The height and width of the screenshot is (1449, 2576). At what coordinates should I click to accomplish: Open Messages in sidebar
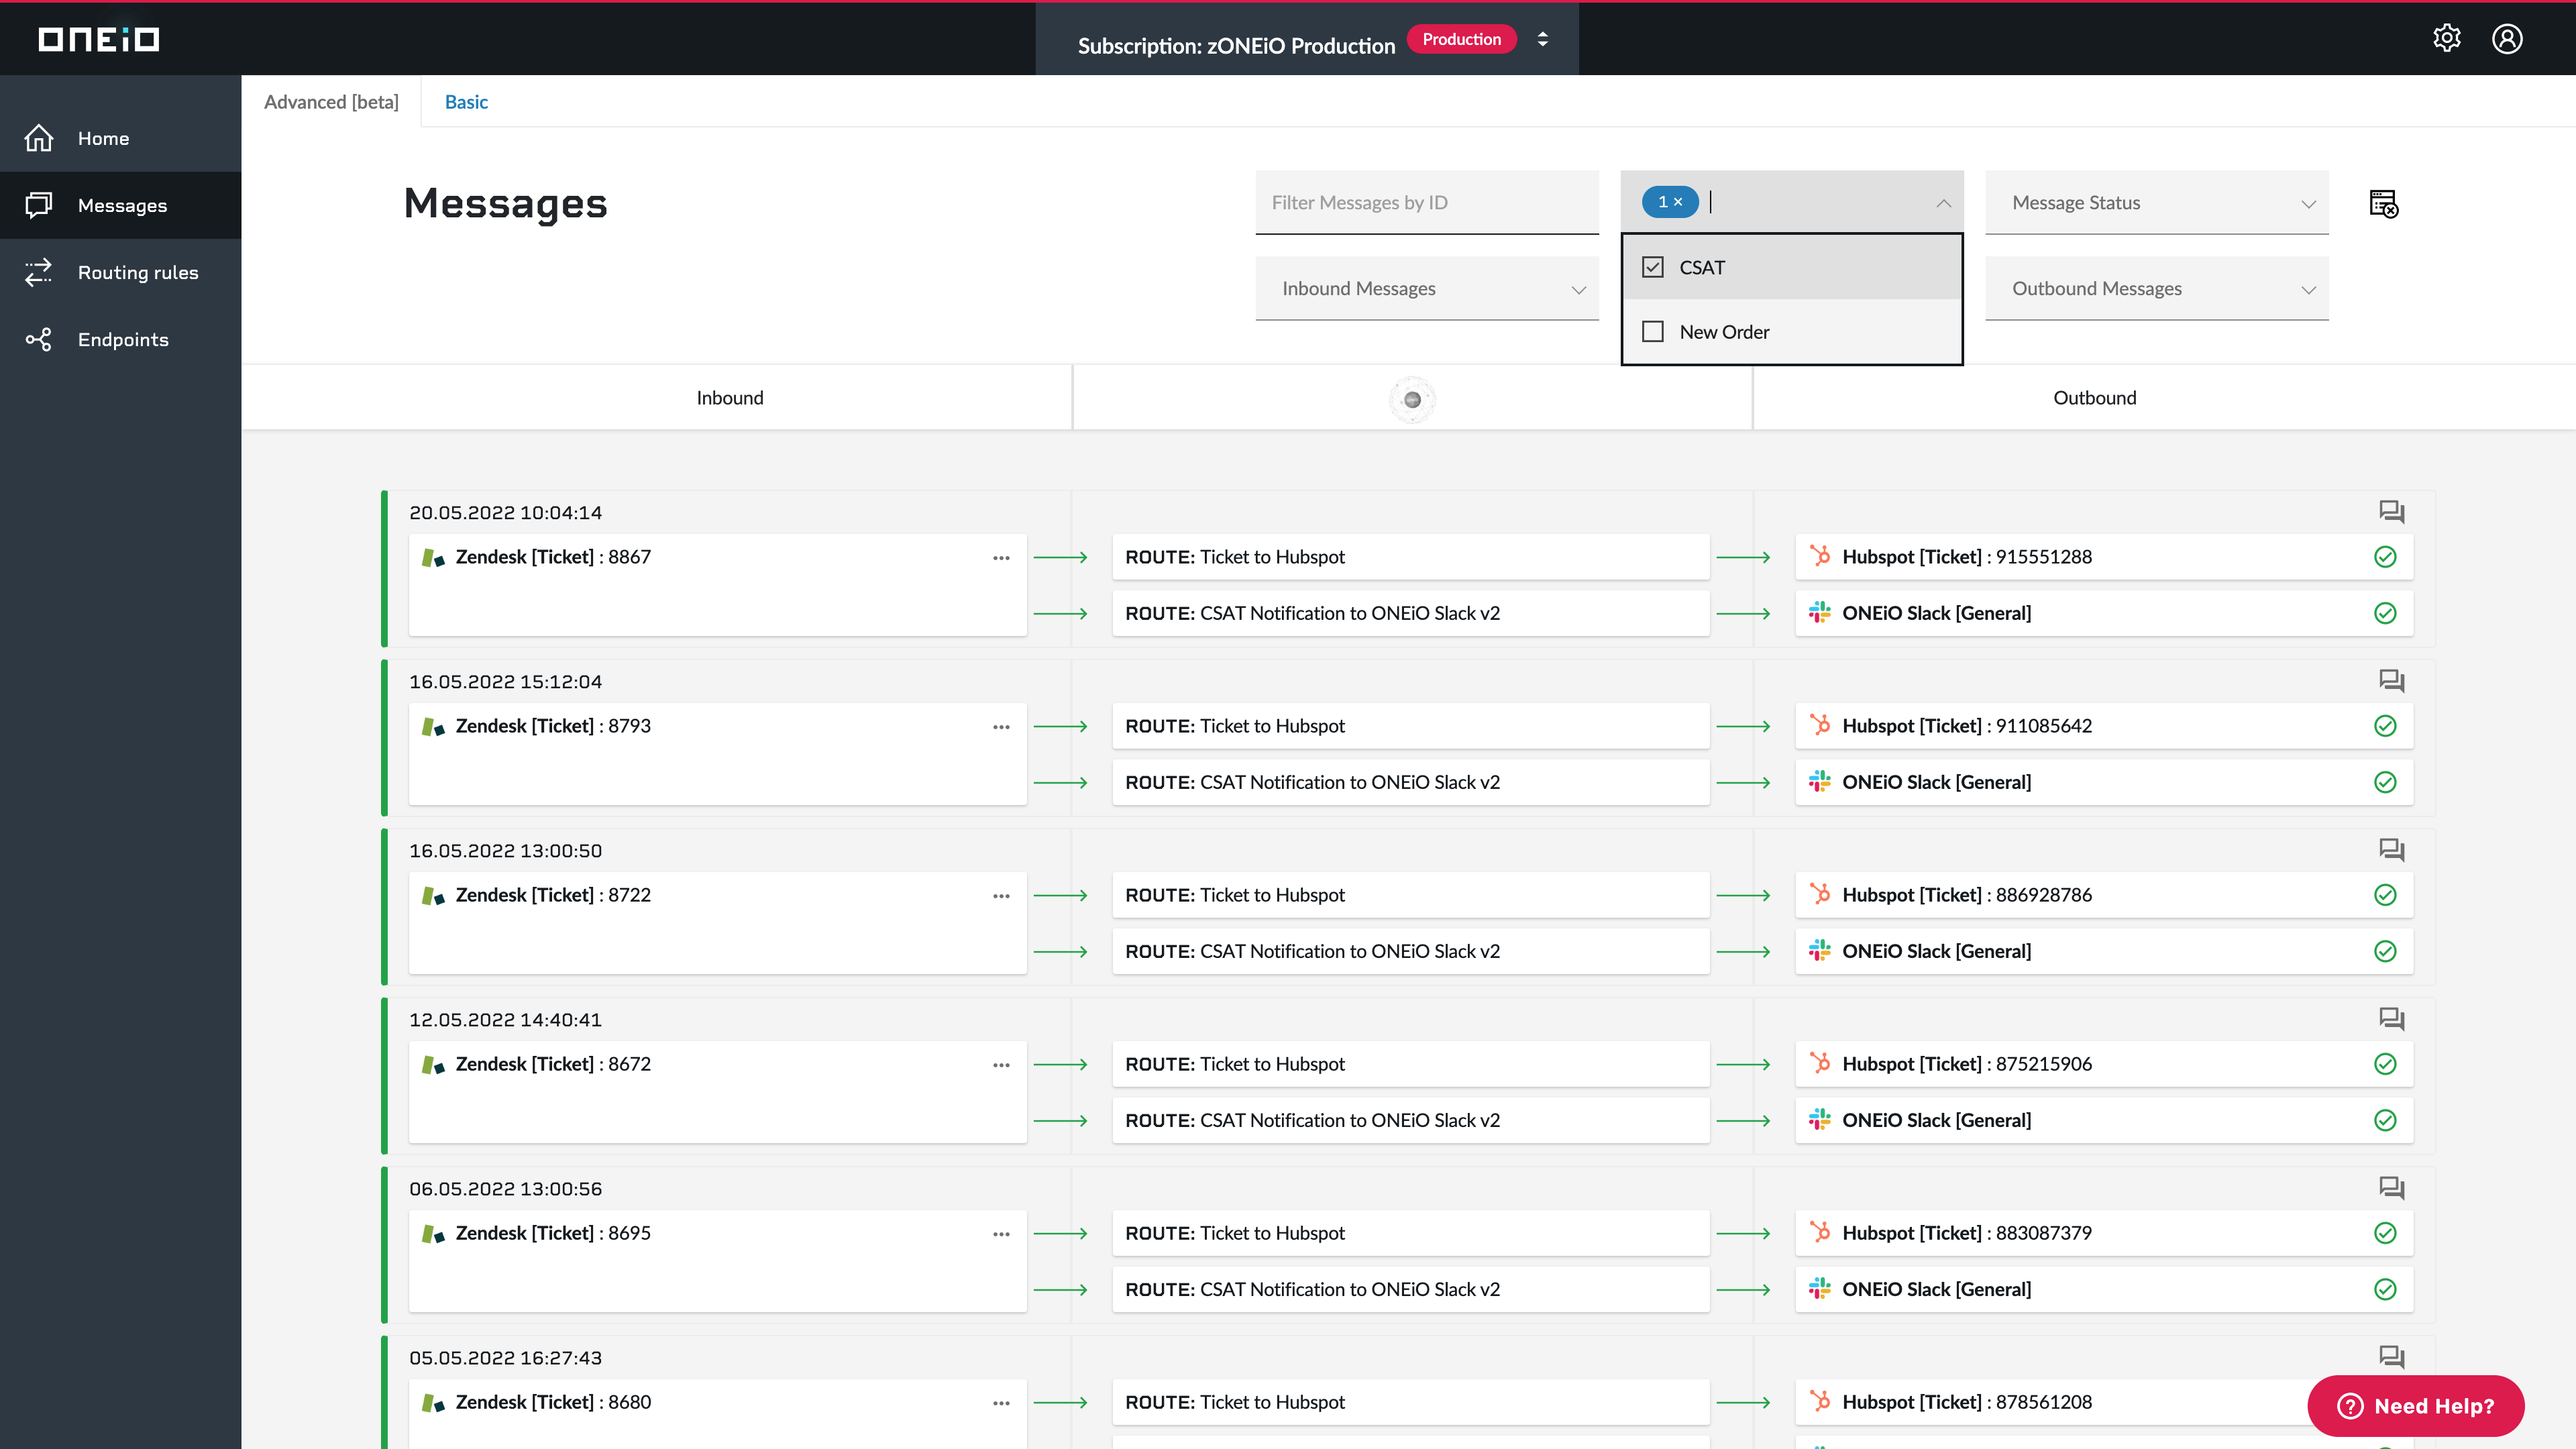pos(120,205)
